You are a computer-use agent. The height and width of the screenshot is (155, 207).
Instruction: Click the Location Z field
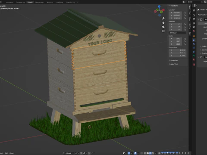176,18
